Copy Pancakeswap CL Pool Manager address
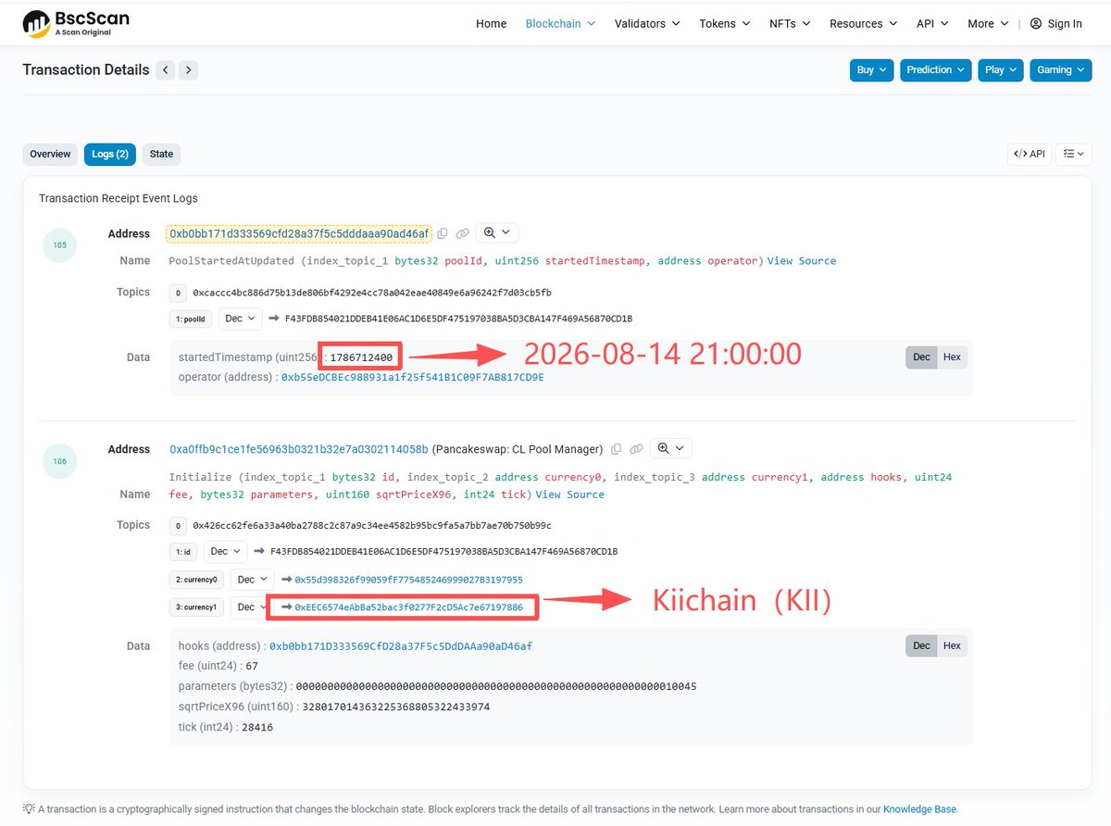 click(616, 449)
